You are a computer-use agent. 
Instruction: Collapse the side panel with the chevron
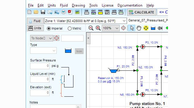[x=88, y=38]
